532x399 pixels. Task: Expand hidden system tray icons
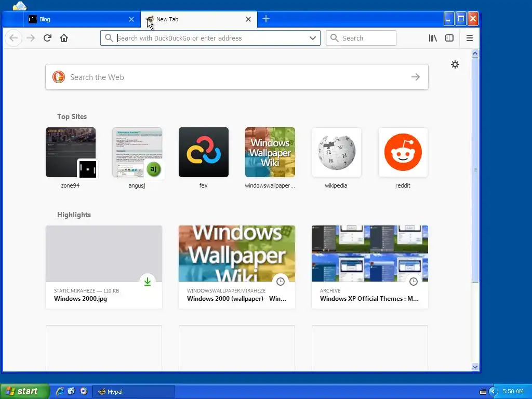494,392
